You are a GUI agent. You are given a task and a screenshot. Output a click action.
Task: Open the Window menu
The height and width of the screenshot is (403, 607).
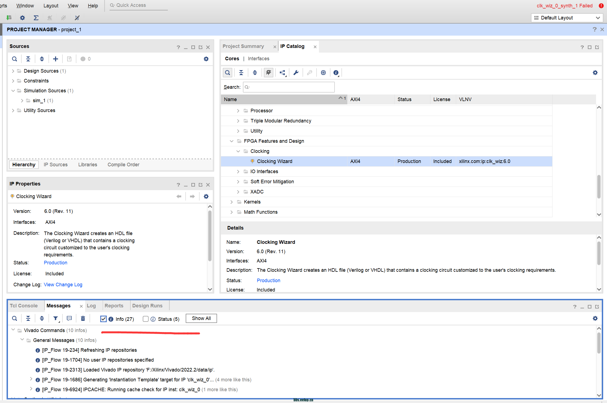point(25,6)
